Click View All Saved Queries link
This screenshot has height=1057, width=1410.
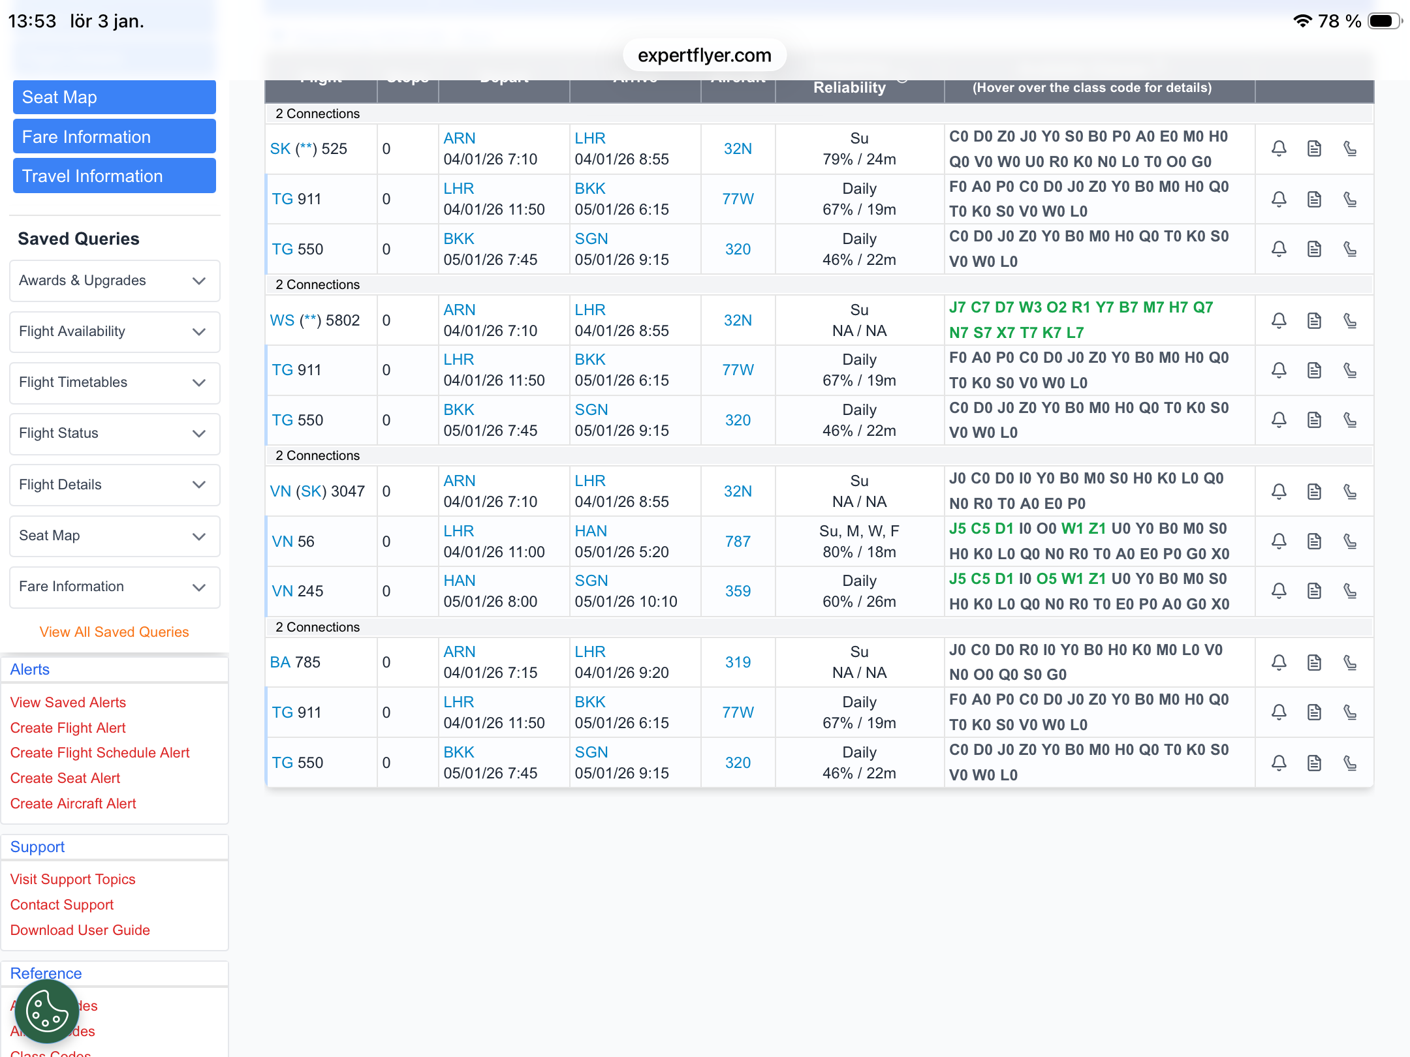point(114,632)
